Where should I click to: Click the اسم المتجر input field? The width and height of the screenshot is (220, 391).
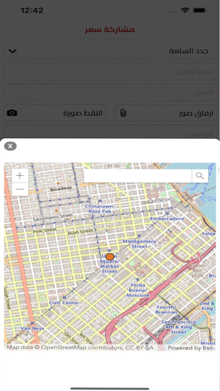pyautogui.click(x=110, y=72)
